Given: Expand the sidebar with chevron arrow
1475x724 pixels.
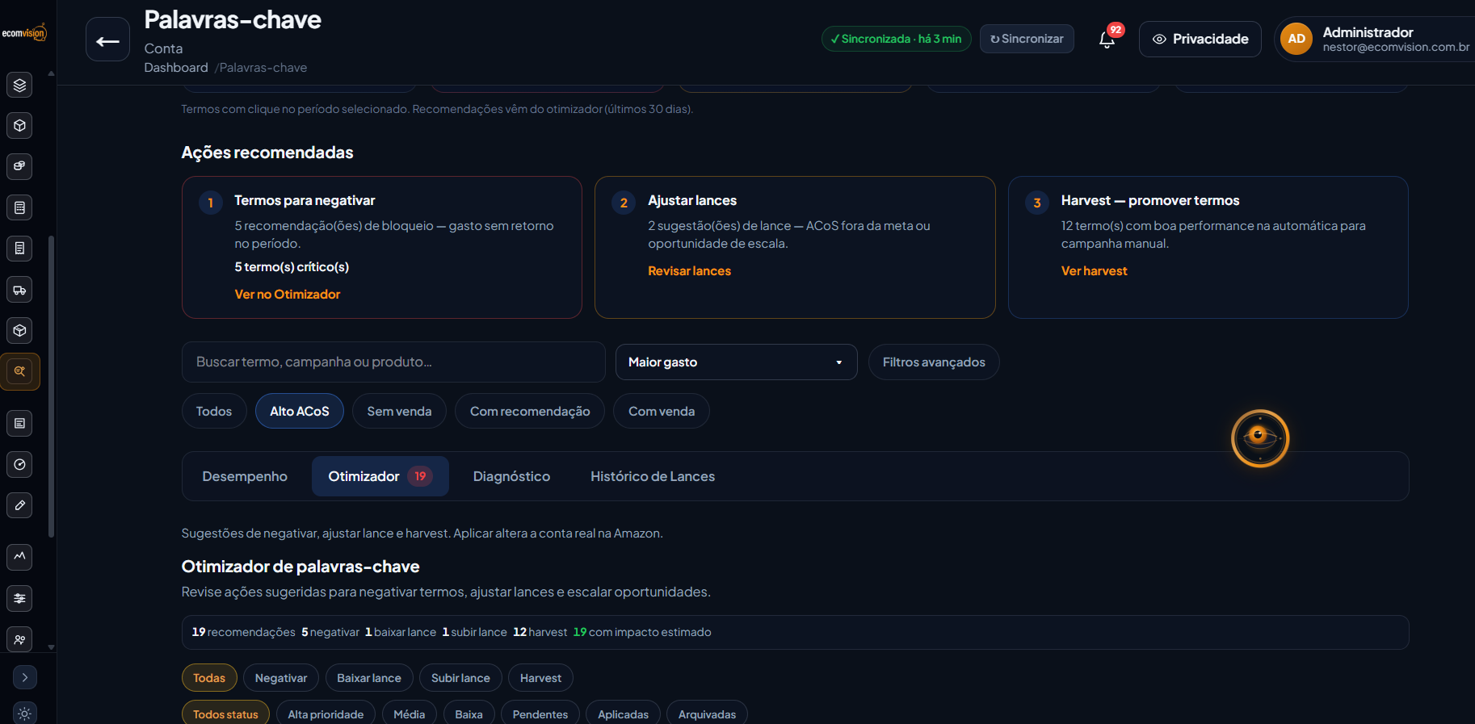Looking at the screenshot, I should tap(25, 677).
